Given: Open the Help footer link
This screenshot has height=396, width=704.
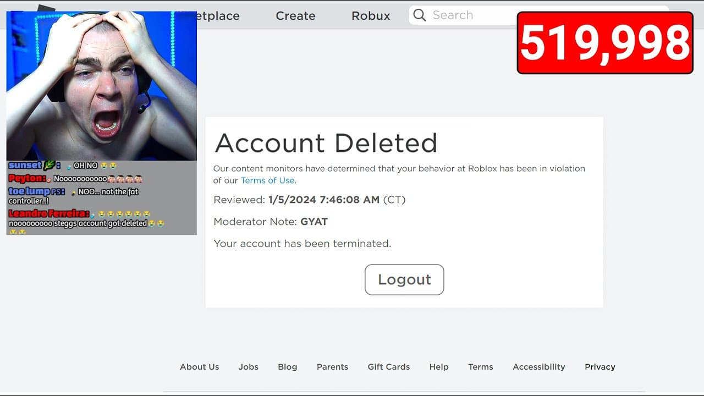Looking at the screenshot, I should click(439, 367).
